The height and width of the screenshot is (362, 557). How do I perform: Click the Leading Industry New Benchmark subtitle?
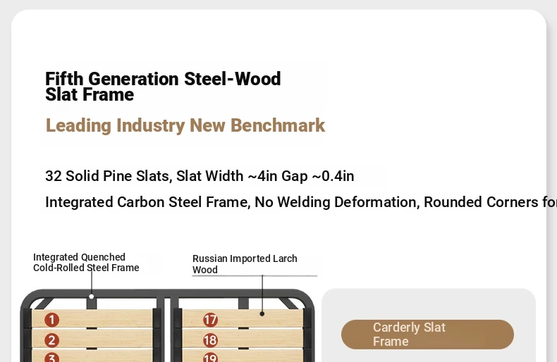(x=185, y=125)
